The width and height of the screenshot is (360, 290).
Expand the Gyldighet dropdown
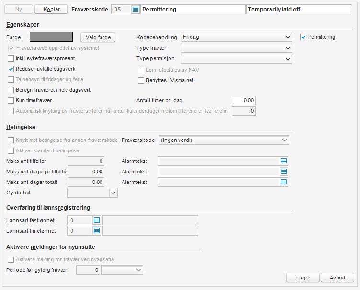click(113, 193)
